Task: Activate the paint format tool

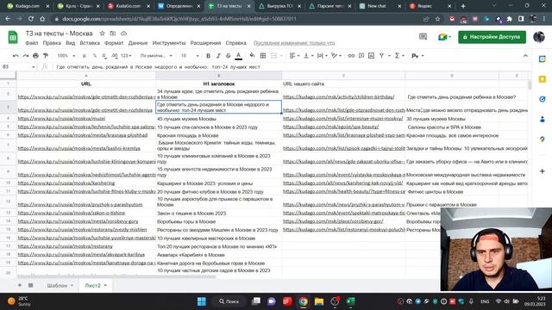Action: coord(46,55)
